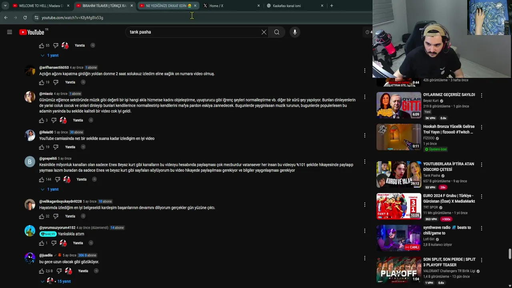
Task: View site information icon in address bar
Action: coord(36,18)
